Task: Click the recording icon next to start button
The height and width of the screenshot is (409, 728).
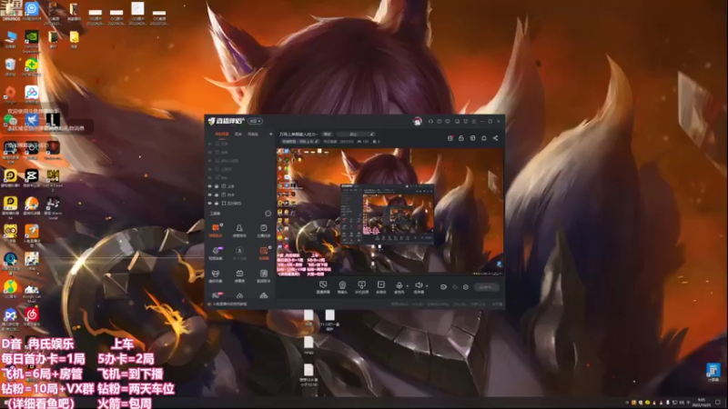Action: tap(443, 287)
